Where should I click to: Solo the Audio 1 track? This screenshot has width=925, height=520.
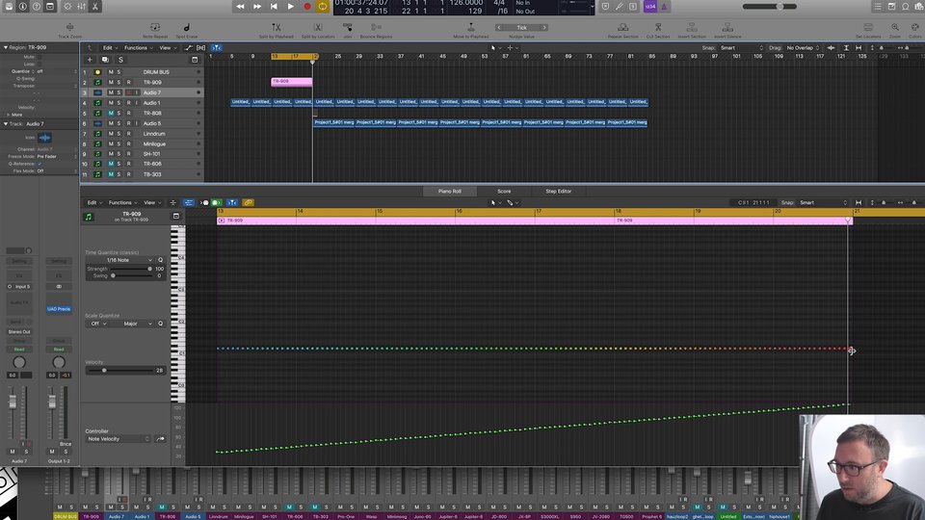click(x=119, y=103)
